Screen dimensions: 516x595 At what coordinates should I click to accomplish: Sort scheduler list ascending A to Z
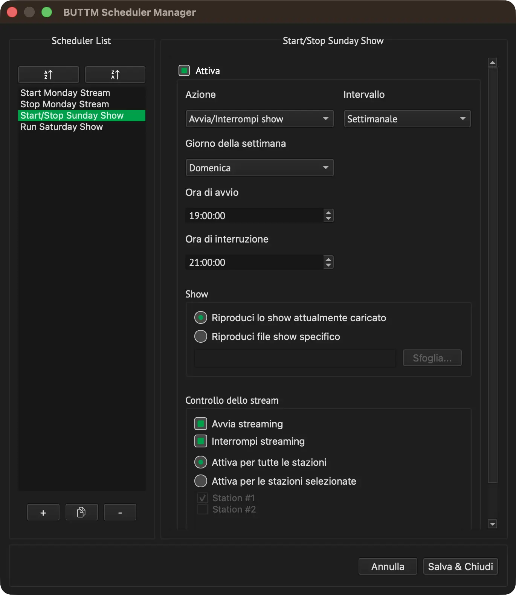pyautogui.click(x=49, y=75)
